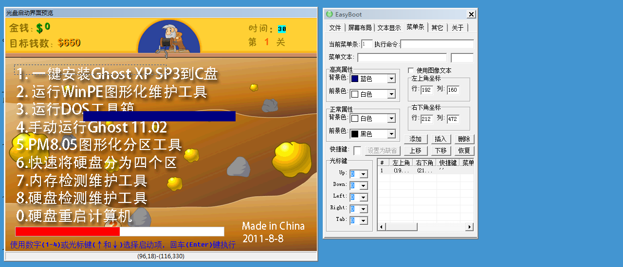Click the 恢复 button
This screenshot has width=623, height=267.
(464, 151)
